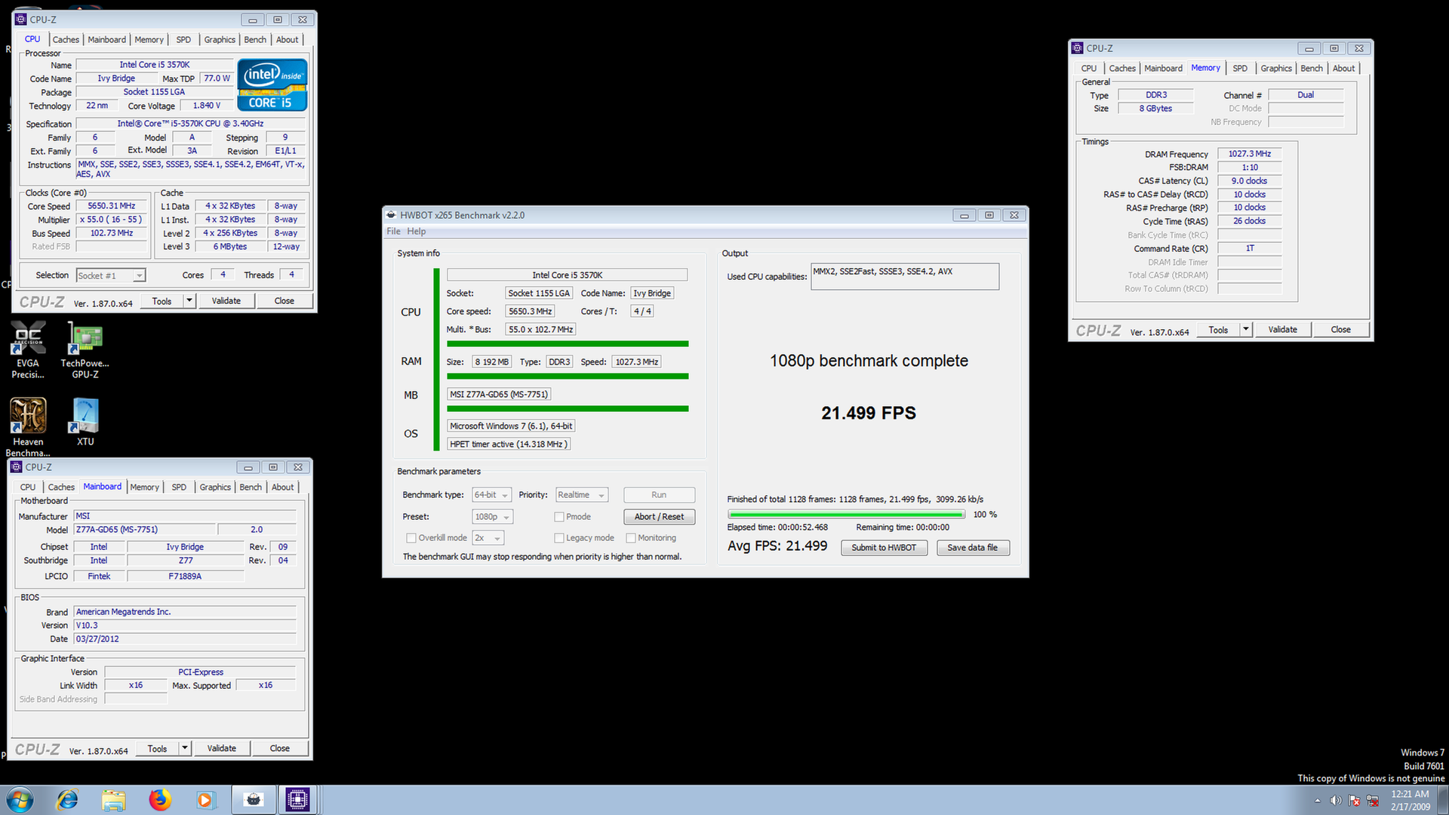Screen dimensions: 1449x815
Task: Open the Windows Start orb
Action: tap(20, 800)
